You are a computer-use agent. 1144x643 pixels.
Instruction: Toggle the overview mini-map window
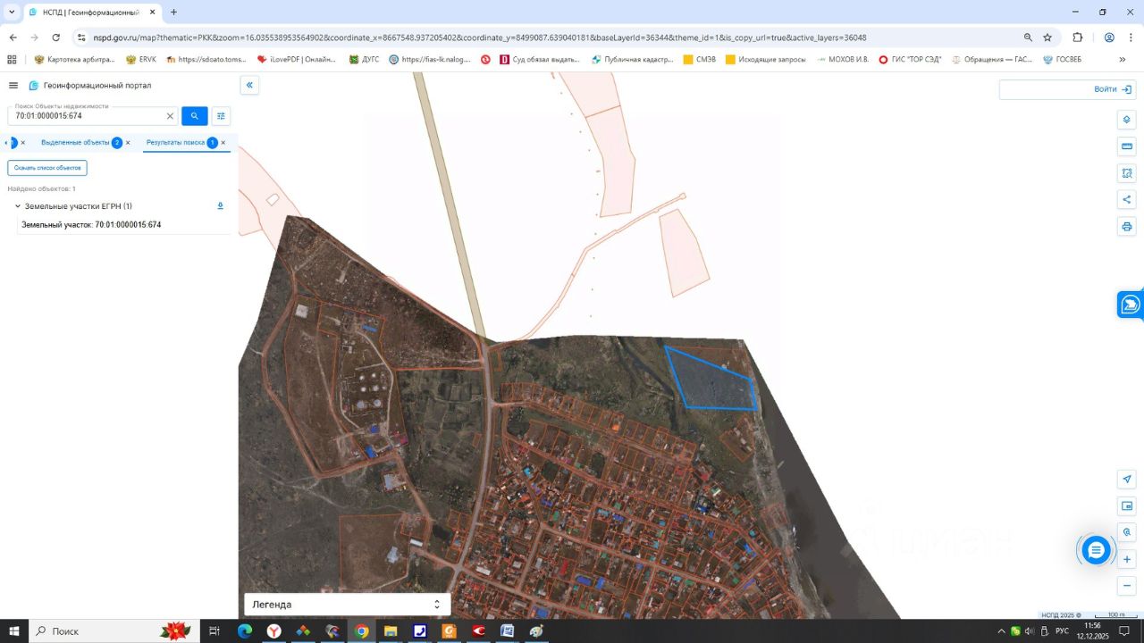[1127, 506]
